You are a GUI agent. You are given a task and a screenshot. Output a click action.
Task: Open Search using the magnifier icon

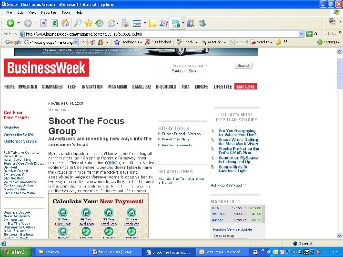tap(78, 23)
